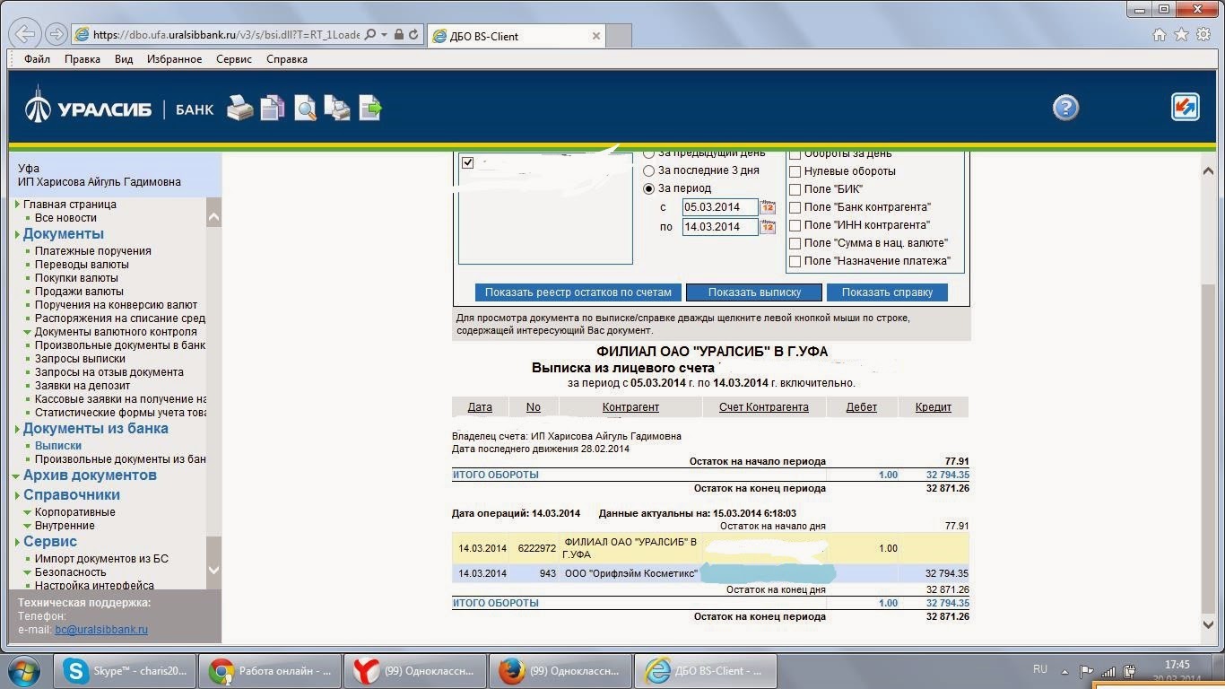1225x689 pixels.
Task: Expand Документы валютного контроля subtree
Action: click(28, 332)
